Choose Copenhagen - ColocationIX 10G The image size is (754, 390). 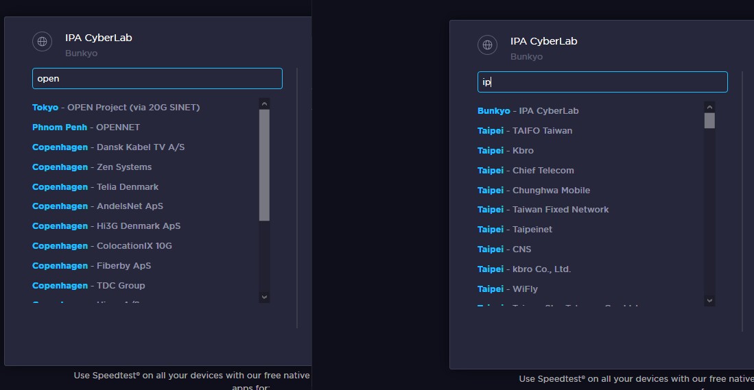[102, 246]
